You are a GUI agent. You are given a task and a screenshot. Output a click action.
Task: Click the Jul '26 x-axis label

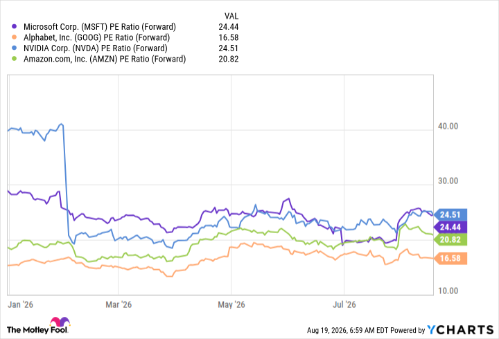[x=344, y=304]
